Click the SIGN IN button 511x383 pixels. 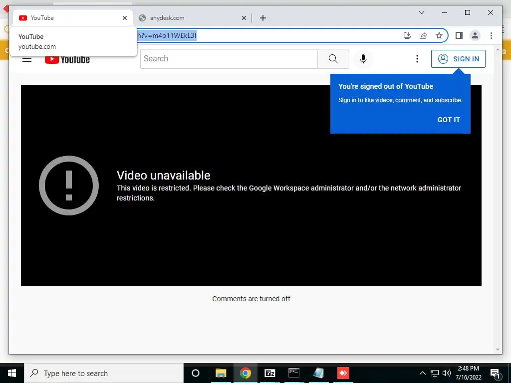coord(458,59)
